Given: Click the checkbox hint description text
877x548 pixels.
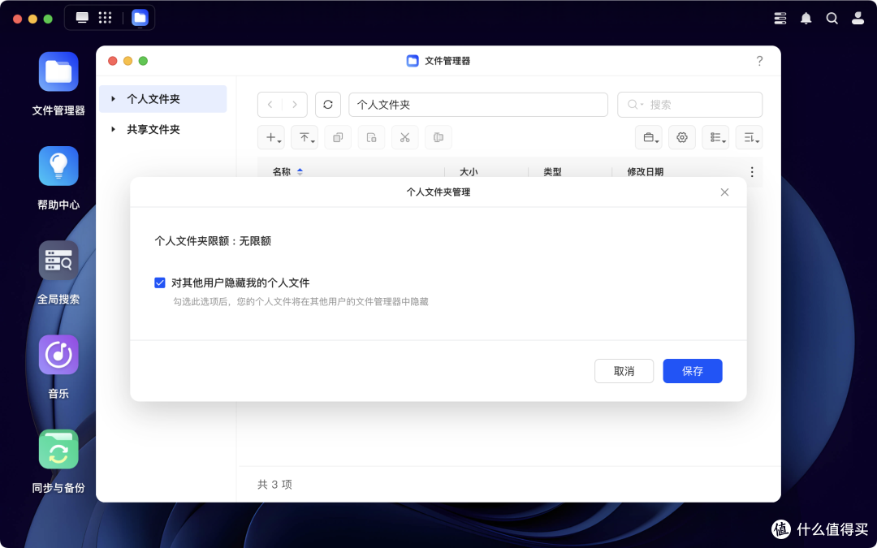Looking at the screenshot, I should pos(300,302).
